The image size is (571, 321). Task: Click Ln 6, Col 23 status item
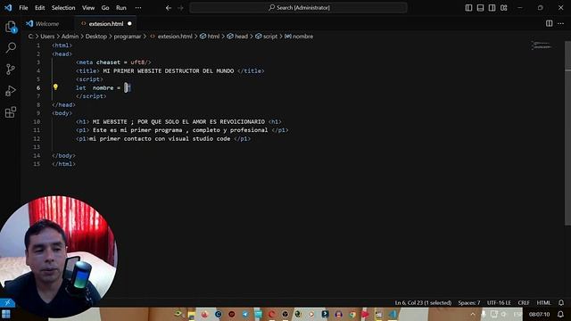423,303
